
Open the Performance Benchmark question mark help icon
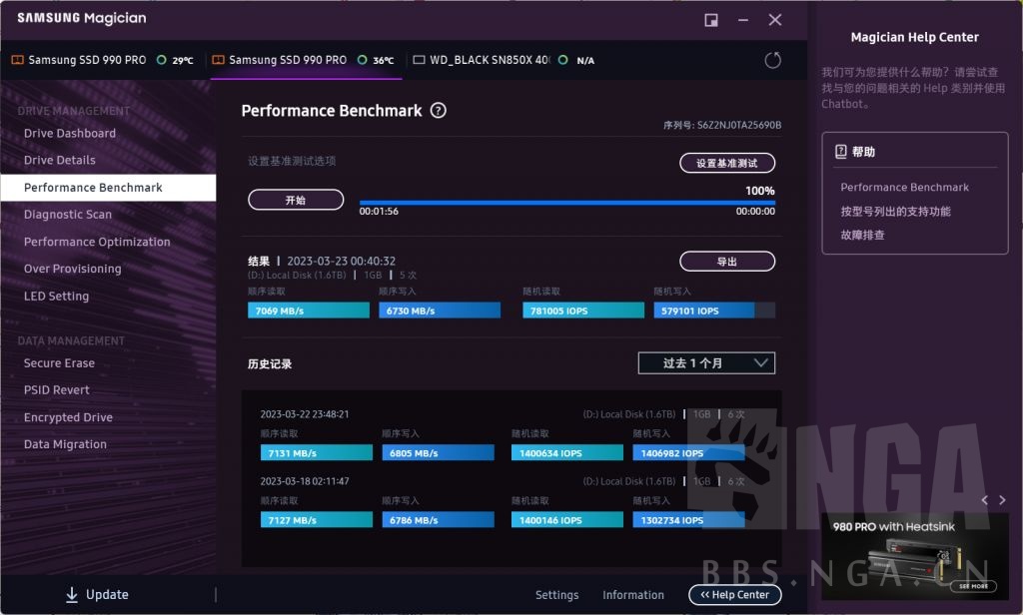pyautogui.click(x=438, y=111)
